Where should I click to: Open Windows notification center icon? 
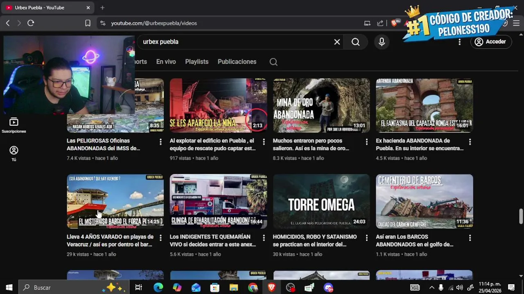click(x=511, y=287)
